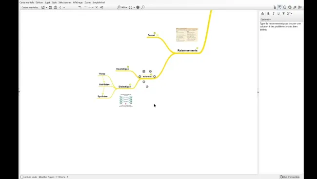The image size is (317, 179).
Task: Open the Zoom menu
Action: click(87, 2)
